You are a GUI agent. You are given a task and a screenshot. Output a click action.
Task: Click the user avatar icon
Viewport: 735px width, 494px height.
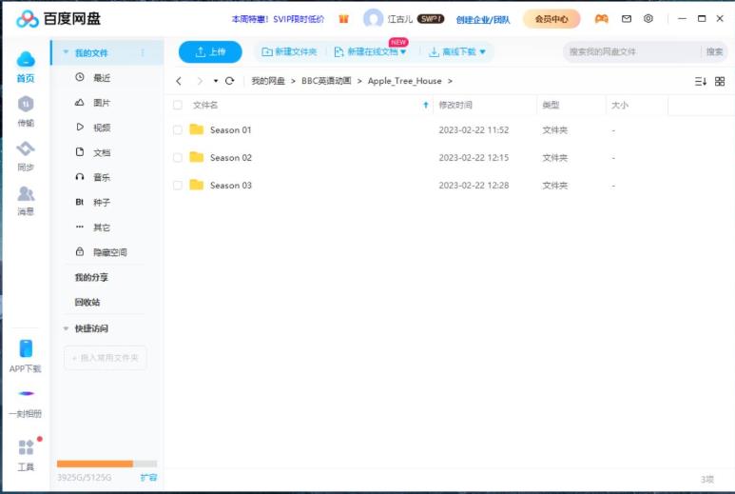click(373, 19)
